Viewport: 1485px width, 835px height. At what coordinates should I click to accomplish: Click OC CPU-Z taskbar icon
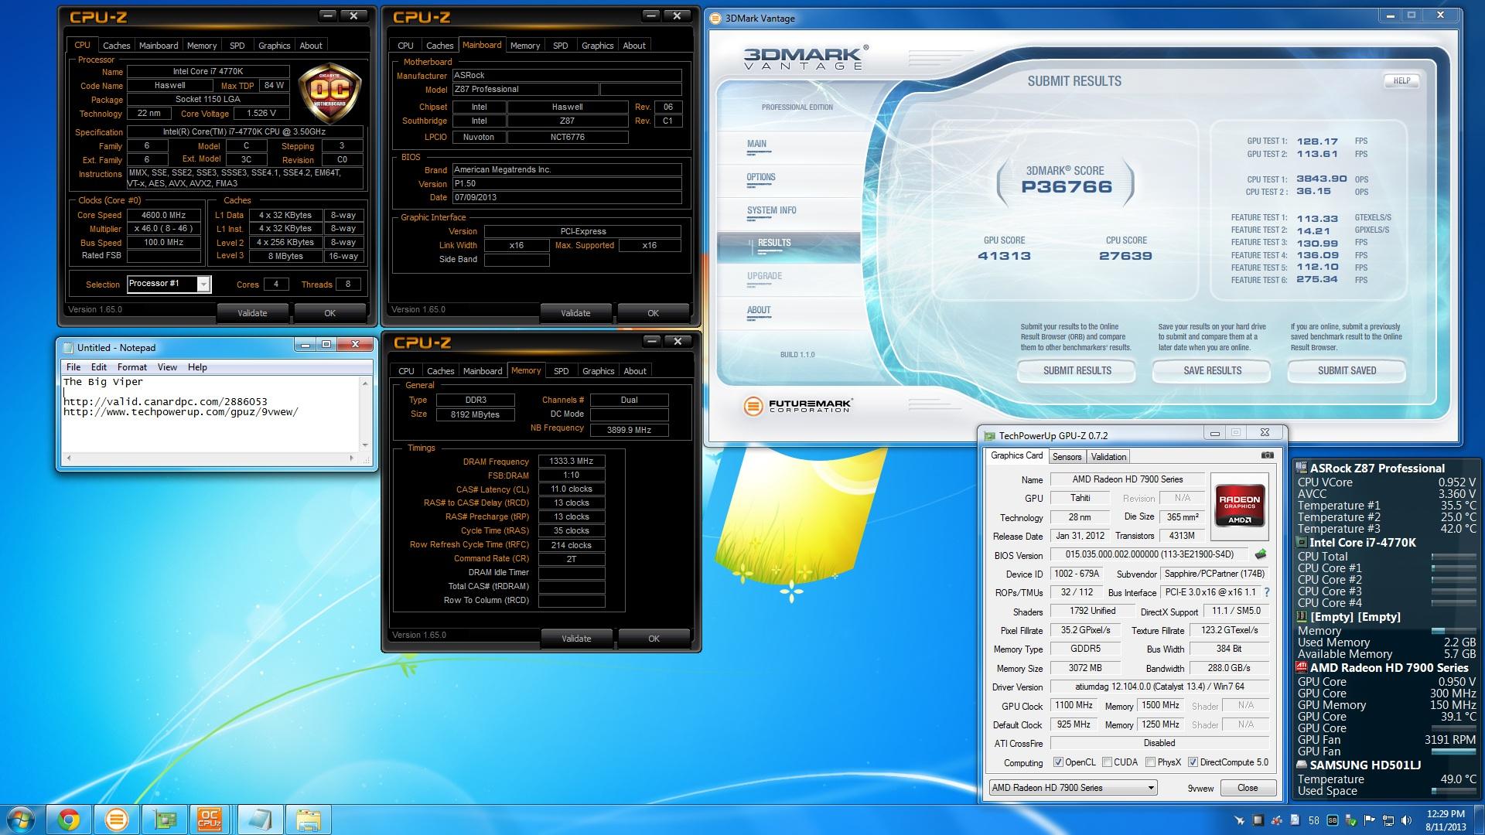click(210, 820)
